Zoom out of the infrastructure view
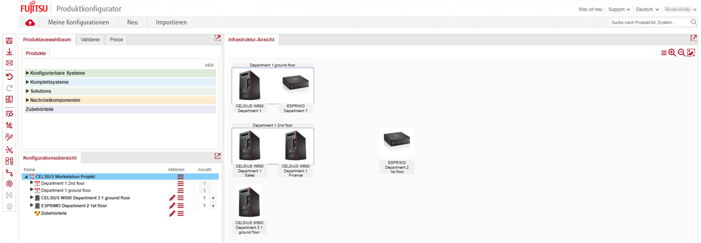The height and width of the screenshot is (243, 701). click(682, 53)
